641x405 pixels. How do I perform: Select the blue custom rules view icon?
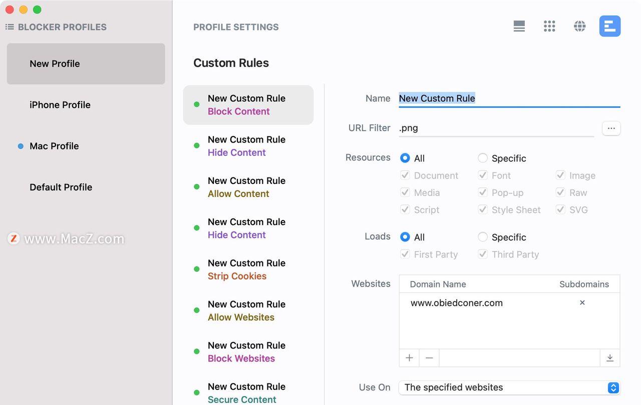(609, 26)
